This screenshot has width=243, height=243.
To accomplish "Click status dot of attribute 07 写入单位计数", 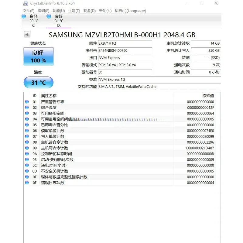I will point(27,136).
